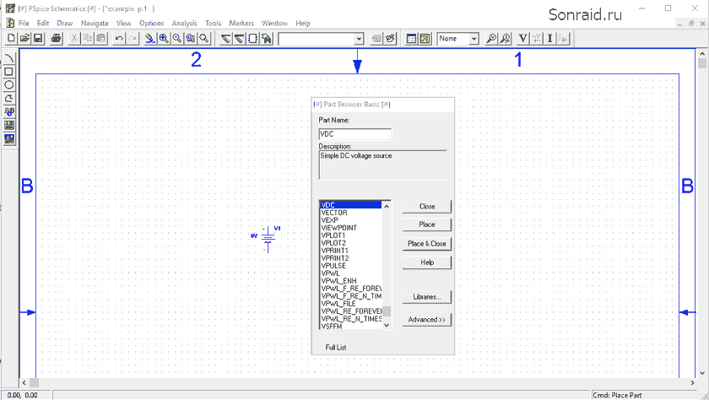Click the Undo arrow icon
The height and width of the screenshot is (400, 709).
coord(119,39)
